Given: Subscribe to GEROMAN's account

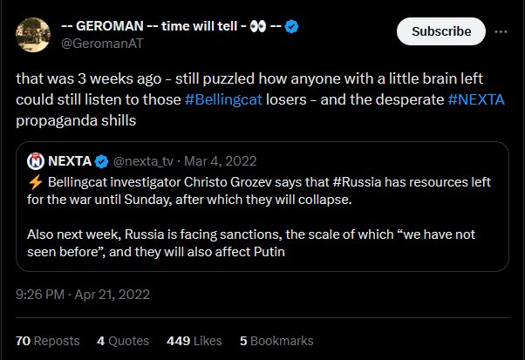Looking at the screenshot, I should click(441, 31).
